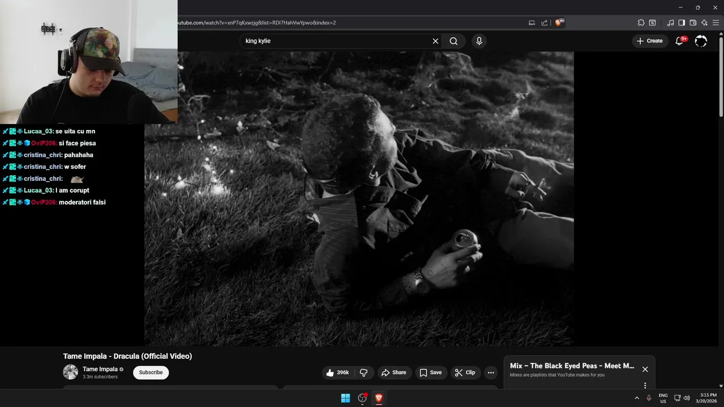Click the taskbar microphone indicator icon
Image resolution: width=724 pixels, height=407 pixels.
click(x=649, y=398)
